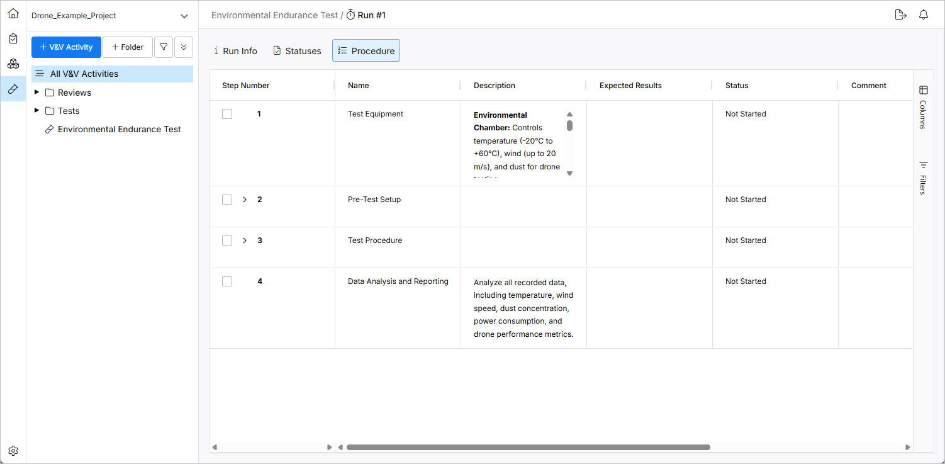Expand the Reviews folder
This screenshot has height=464, width=945.
pos(36,93)
